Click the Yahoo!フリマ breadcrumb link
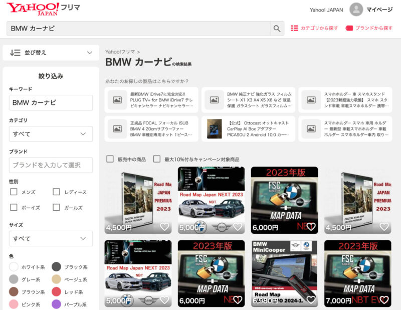Image resolution: width=401 pixels, height=310 pixels. [120, 52]
